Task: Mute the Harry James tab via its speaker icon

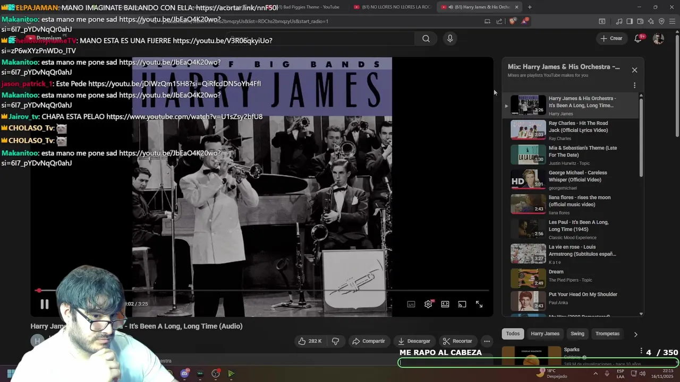Action: [x=450, y=7]
